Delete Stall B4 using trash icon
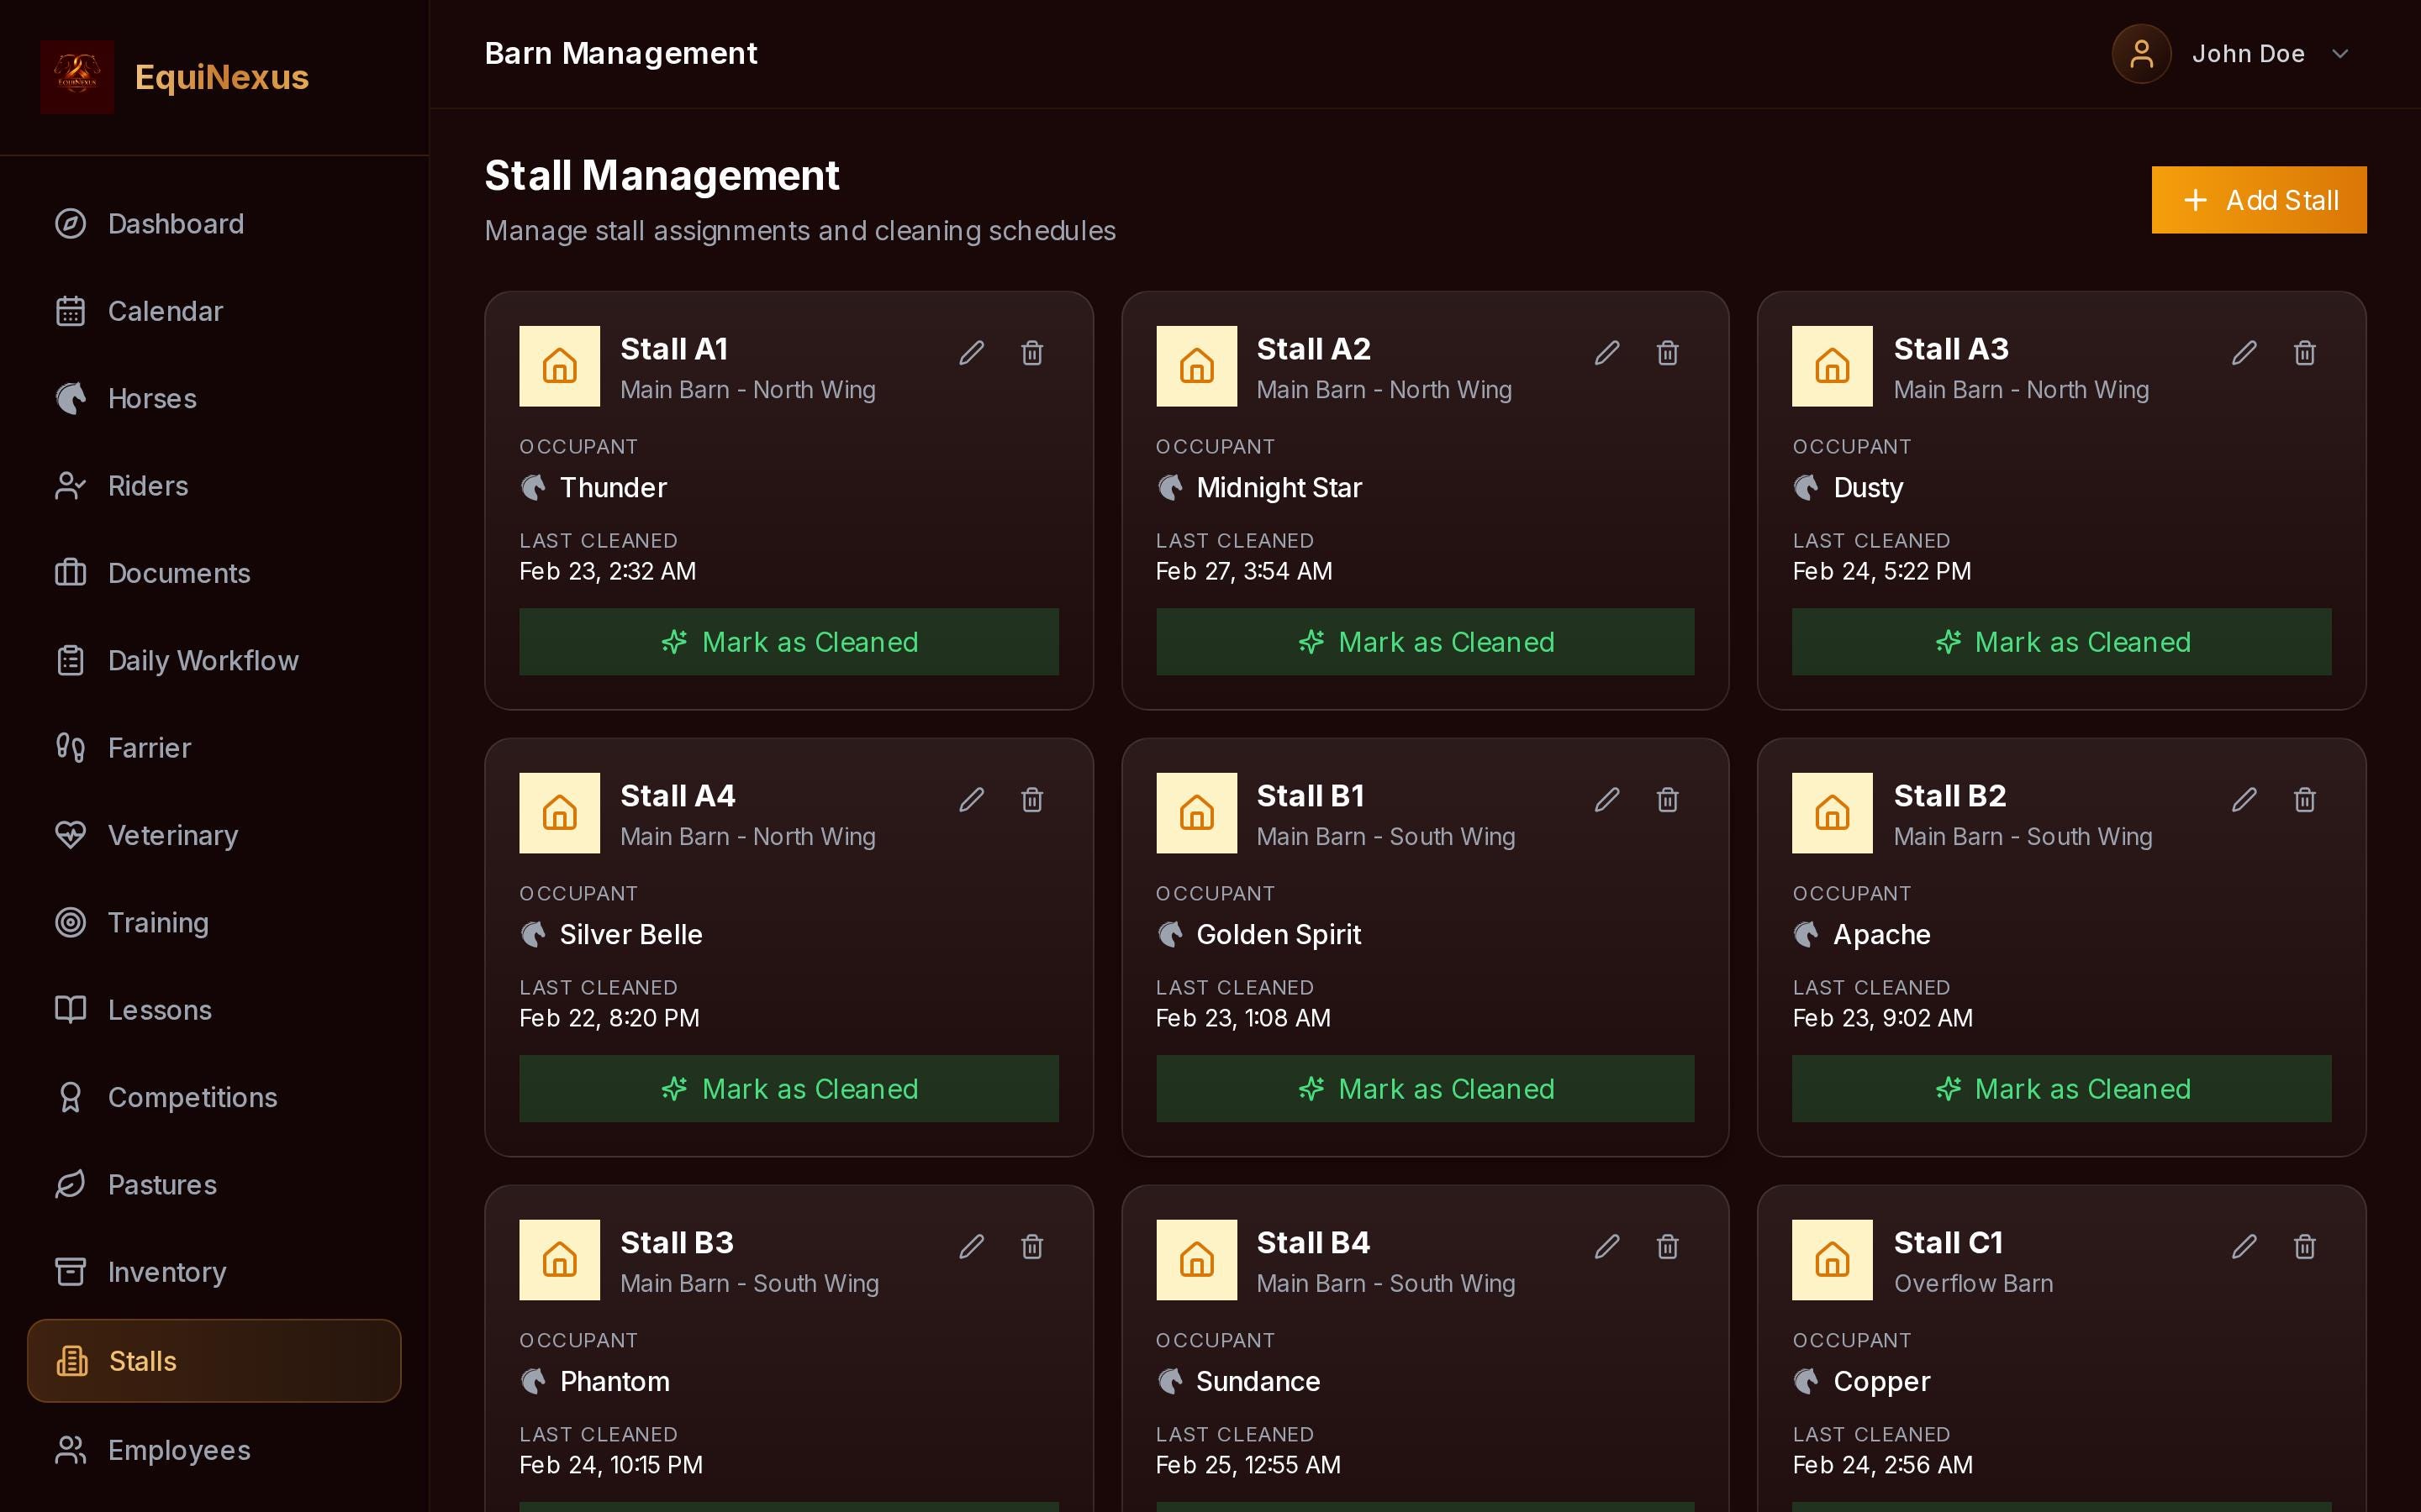Screen dimensions: 2421x1512 [1668, 1247]
